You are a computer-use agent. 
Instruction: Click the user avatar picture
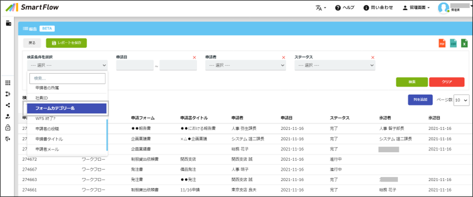443,8
